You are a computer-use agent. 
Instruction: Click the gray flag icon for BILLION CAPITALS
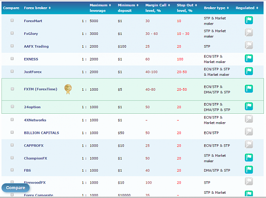tap(249, 132)
